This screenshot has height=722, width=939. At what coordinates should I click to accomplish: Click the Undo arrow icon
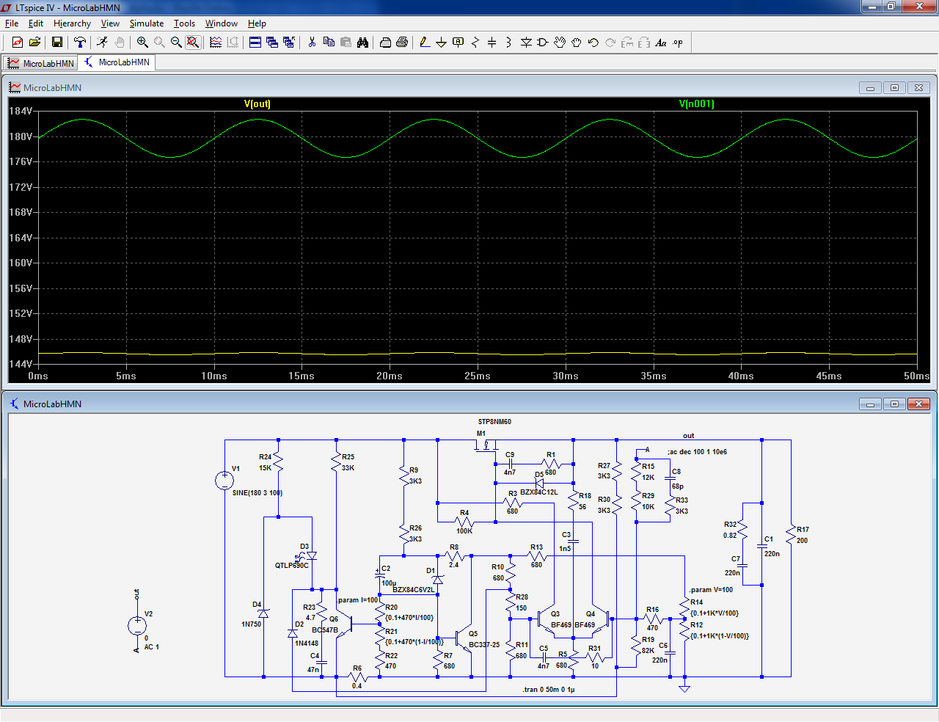point(593,43)
